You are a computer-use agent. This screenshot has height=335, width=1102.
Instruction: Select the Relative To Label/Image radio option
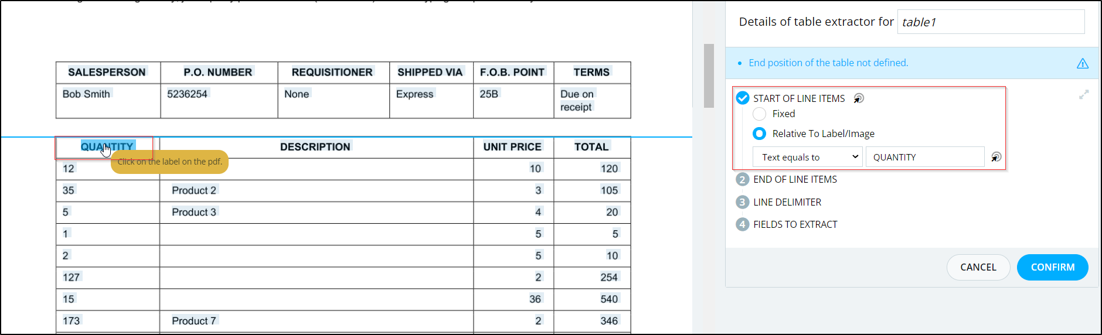[760, 134]
